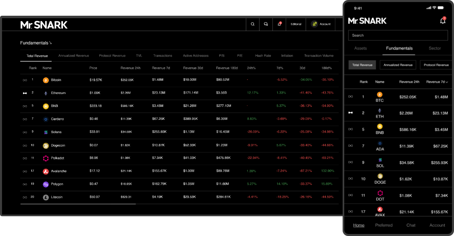
Task: Select the Transaction Volume tab on desktop
Action: [x=319, y=56]
